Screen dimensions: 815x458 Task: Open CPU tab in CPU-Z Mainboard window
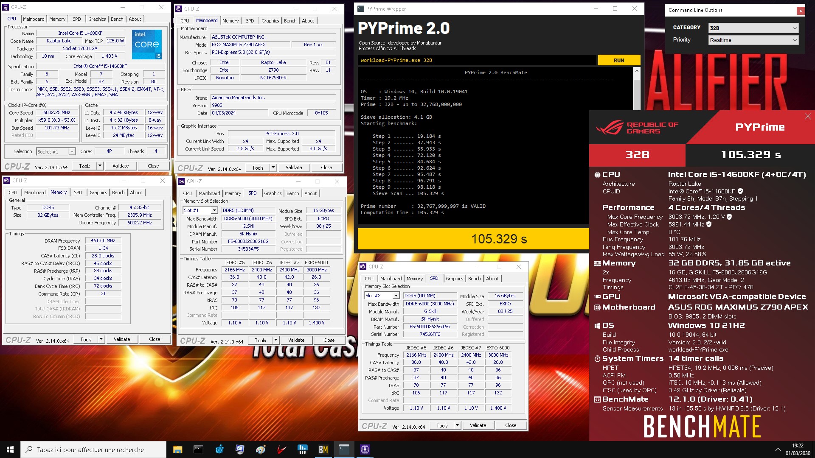tap(185, 21)
